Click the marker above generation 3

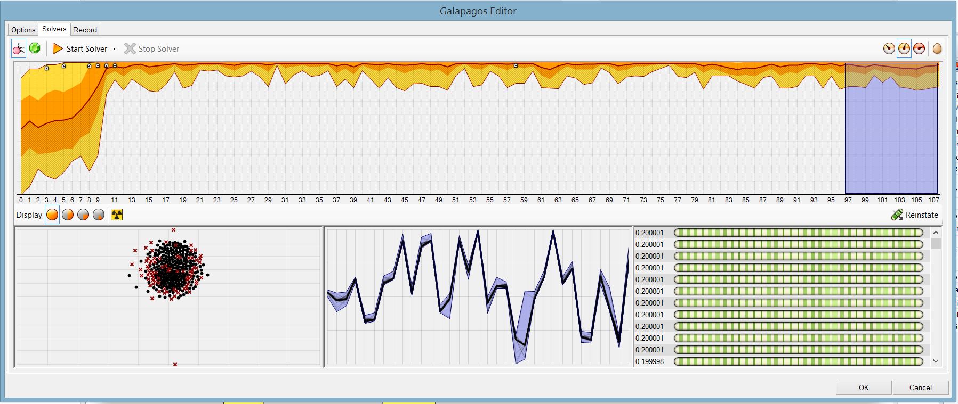(47, 68)
